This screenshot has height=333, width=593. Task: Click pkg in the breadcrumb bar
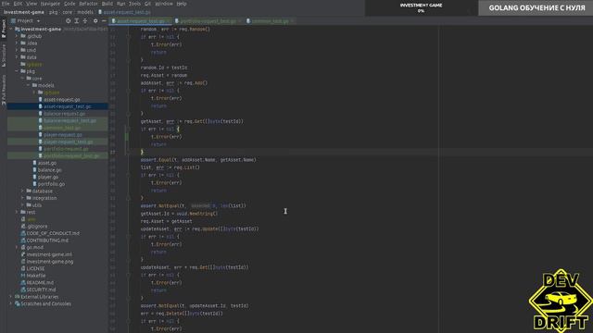click(x=54, y=12)
